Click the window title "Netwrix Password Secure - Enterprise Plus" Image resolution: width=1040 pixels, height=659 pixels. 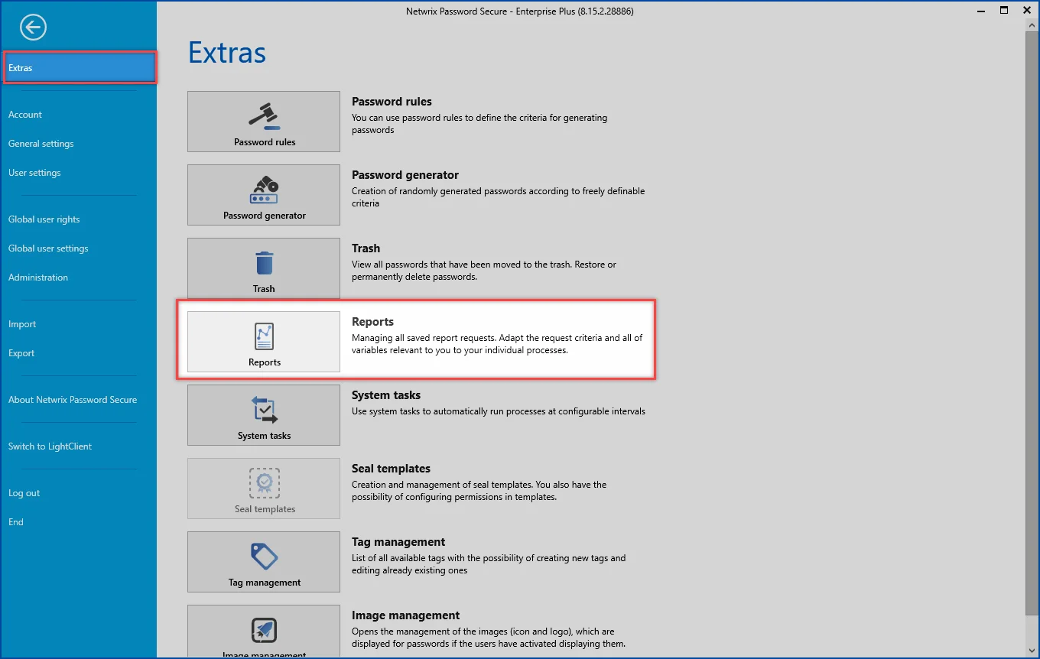point(520,11)
